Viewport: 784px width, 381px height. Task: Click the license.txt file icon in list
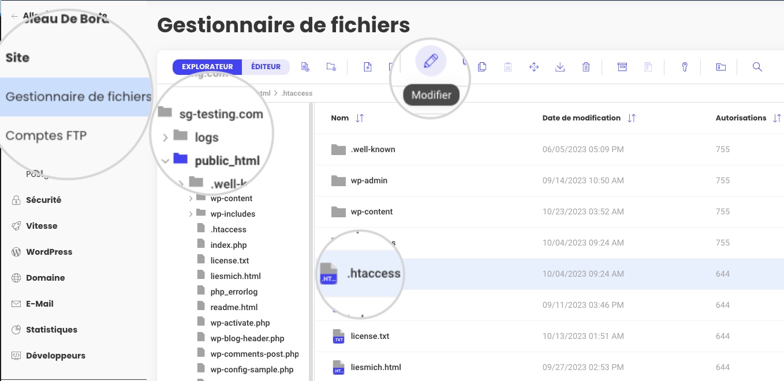338,336
